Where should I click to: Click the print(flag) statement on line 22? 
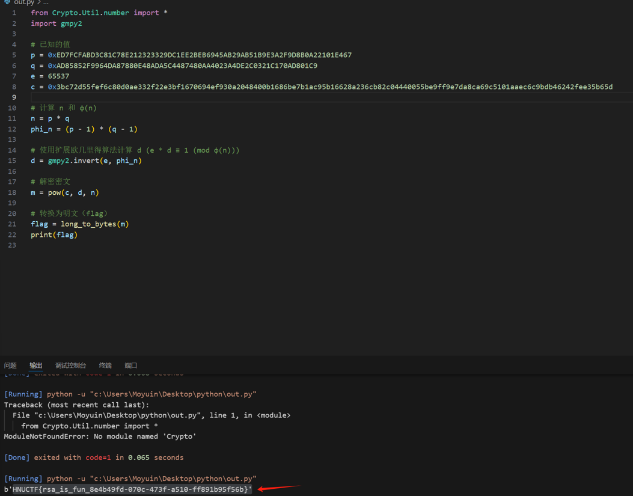[54, 234]
